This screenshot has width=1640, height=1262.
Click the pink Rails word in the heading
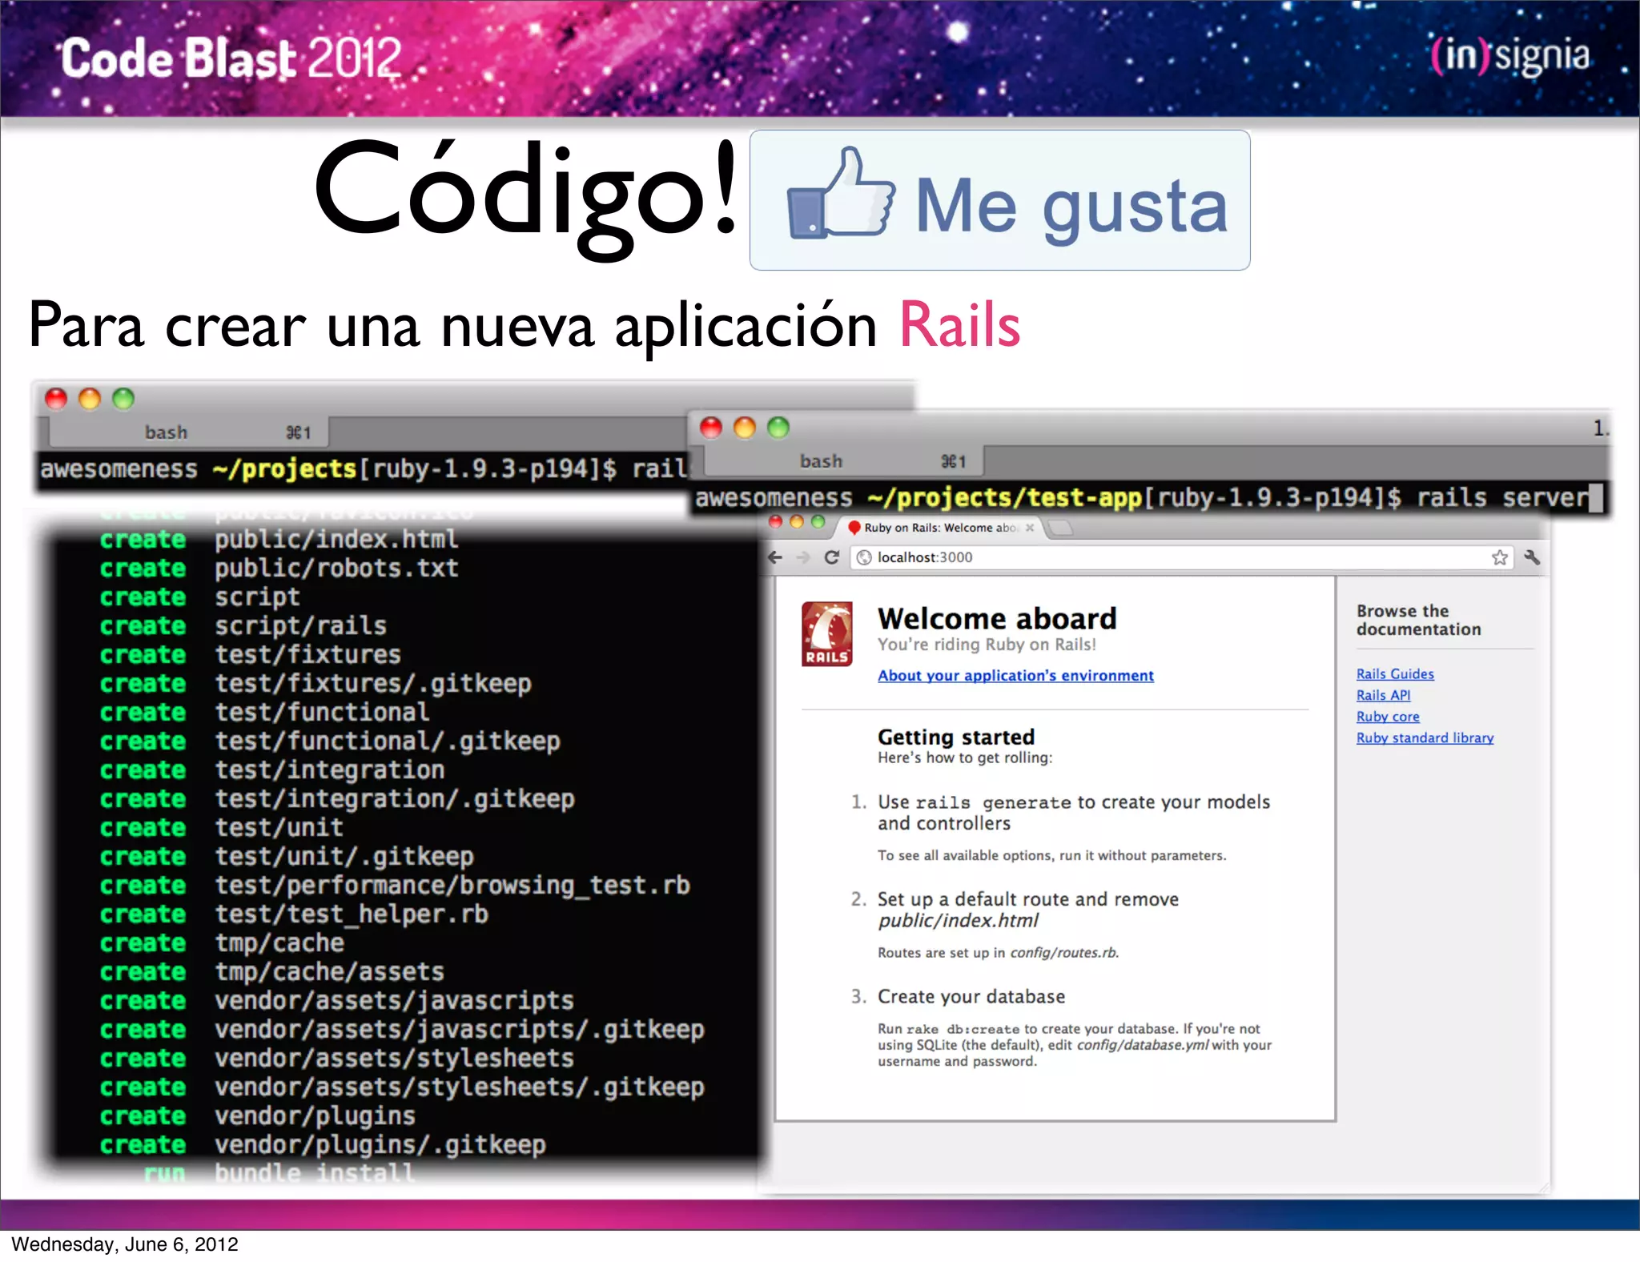pyautogui.click(x=960, y=325)
